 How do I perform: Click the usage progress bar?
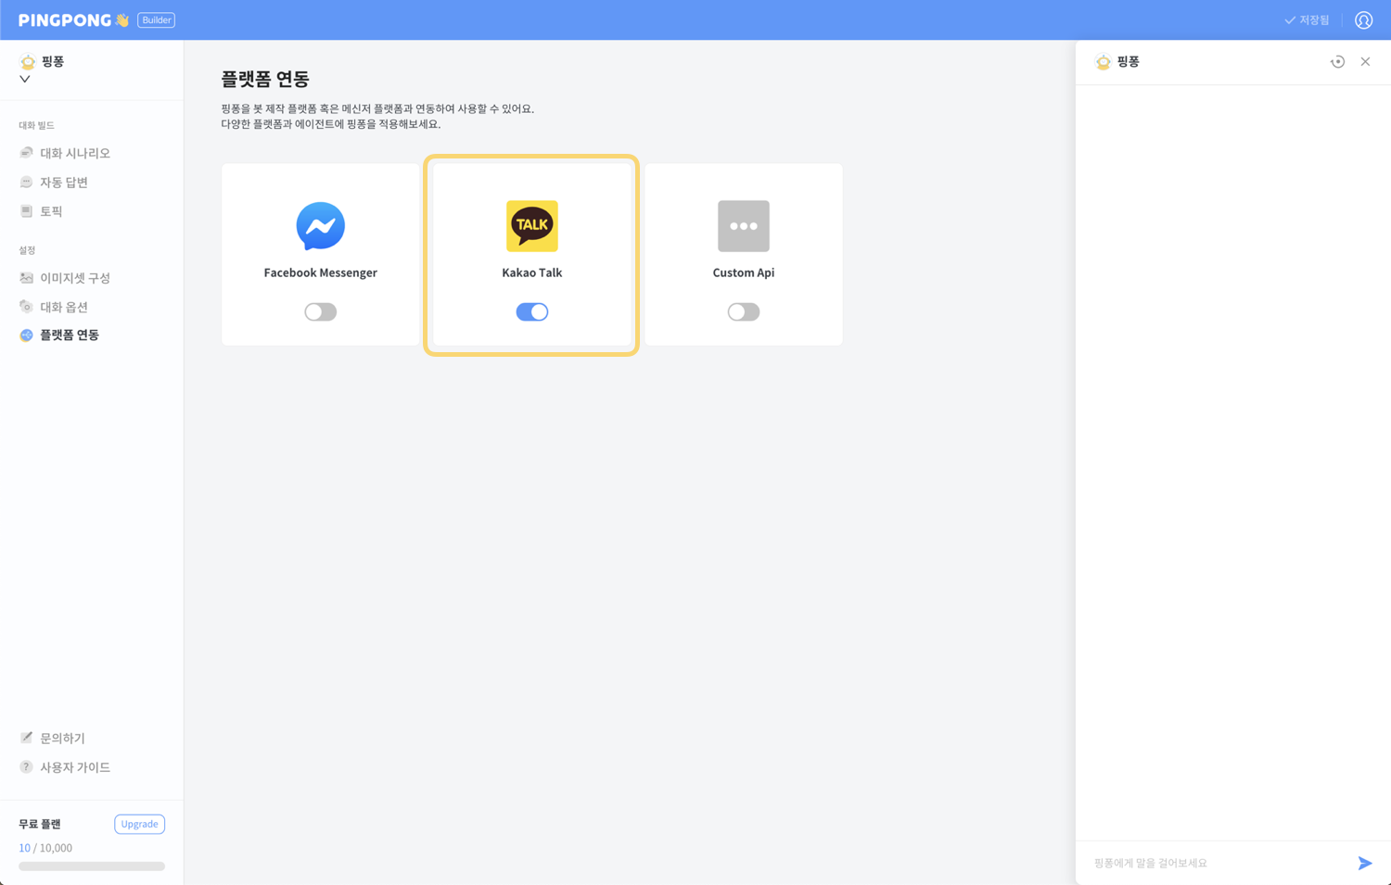[92, 866]
